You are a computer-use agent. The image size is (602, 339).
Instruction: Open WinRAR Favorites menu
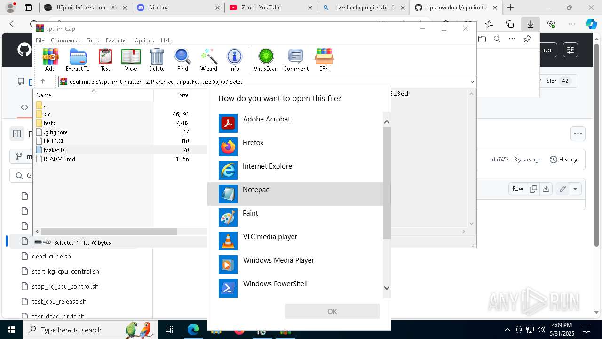pyautogui.click(x=117, y=40)
